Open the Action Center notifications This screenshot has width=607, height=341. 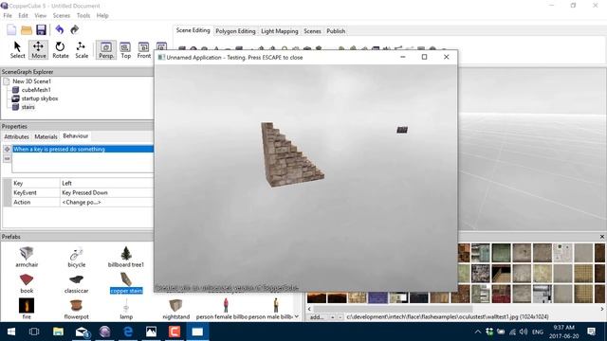pyautogui.click(x=591, y=332)
